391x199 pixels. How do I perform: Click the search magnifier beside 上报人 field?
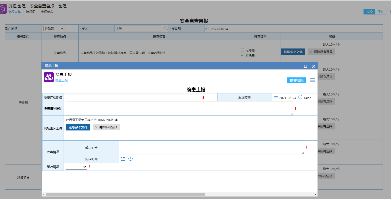click(166, 28)
